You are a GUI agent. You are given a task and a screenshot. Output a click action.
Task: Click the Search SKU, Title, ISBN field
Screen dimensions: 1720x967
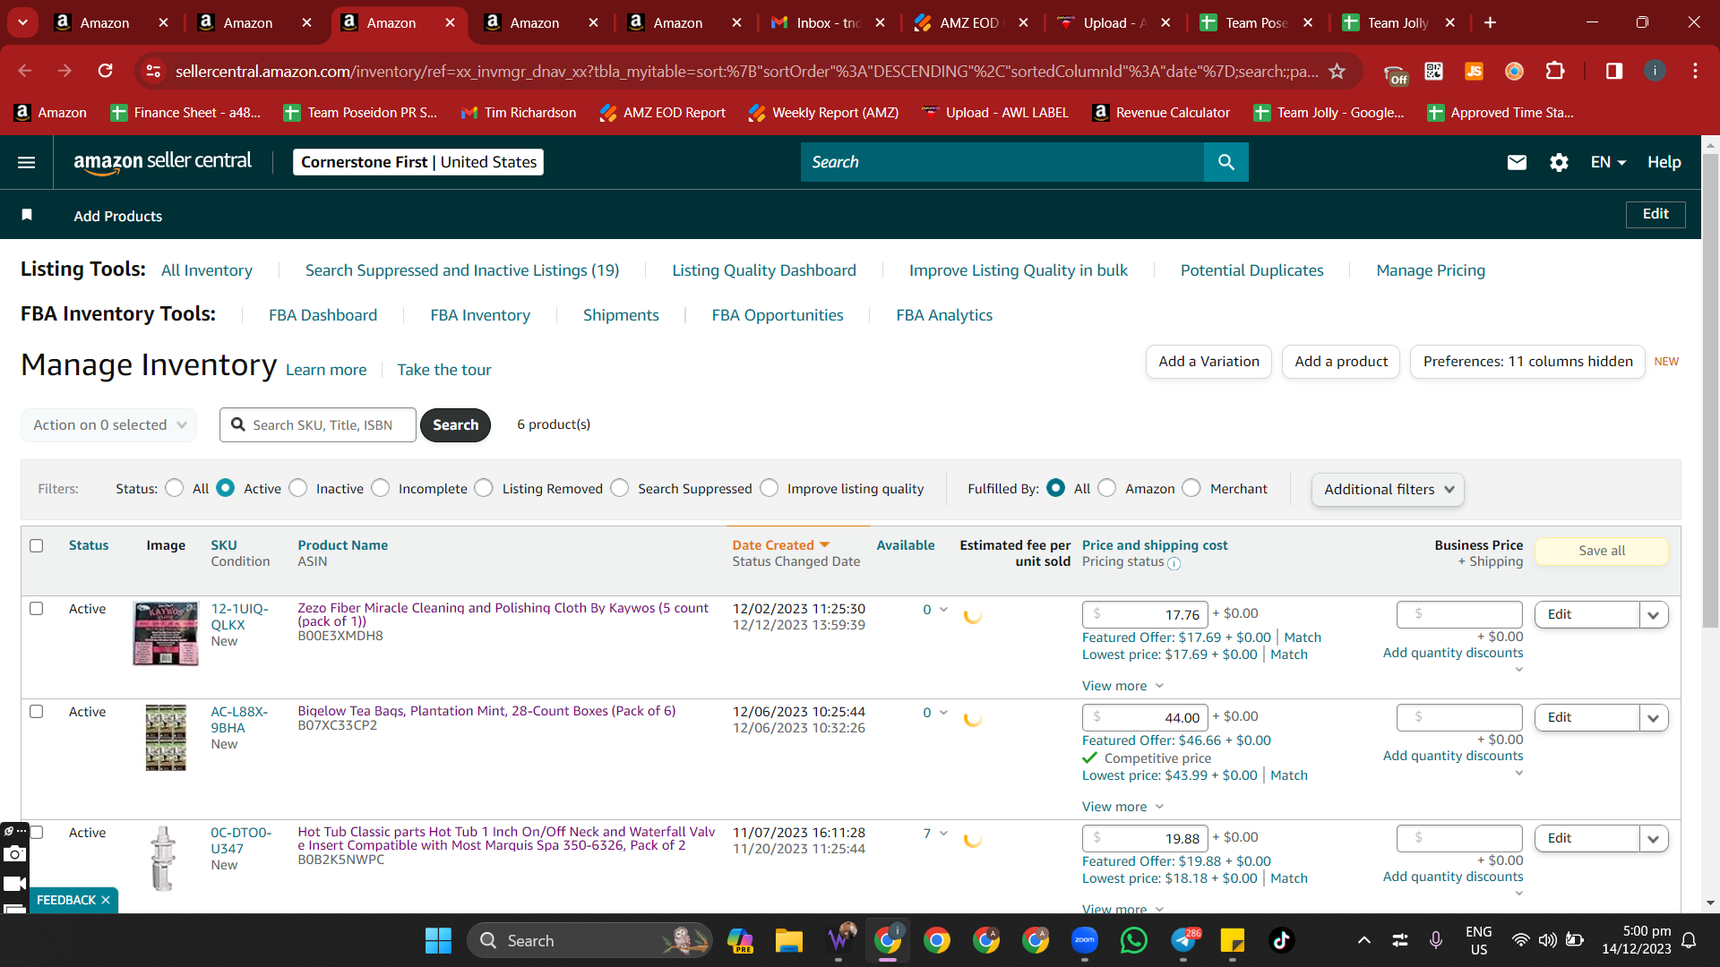coord(318,425)
